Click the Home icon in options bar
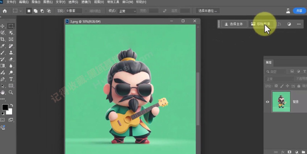 (5, 11)
